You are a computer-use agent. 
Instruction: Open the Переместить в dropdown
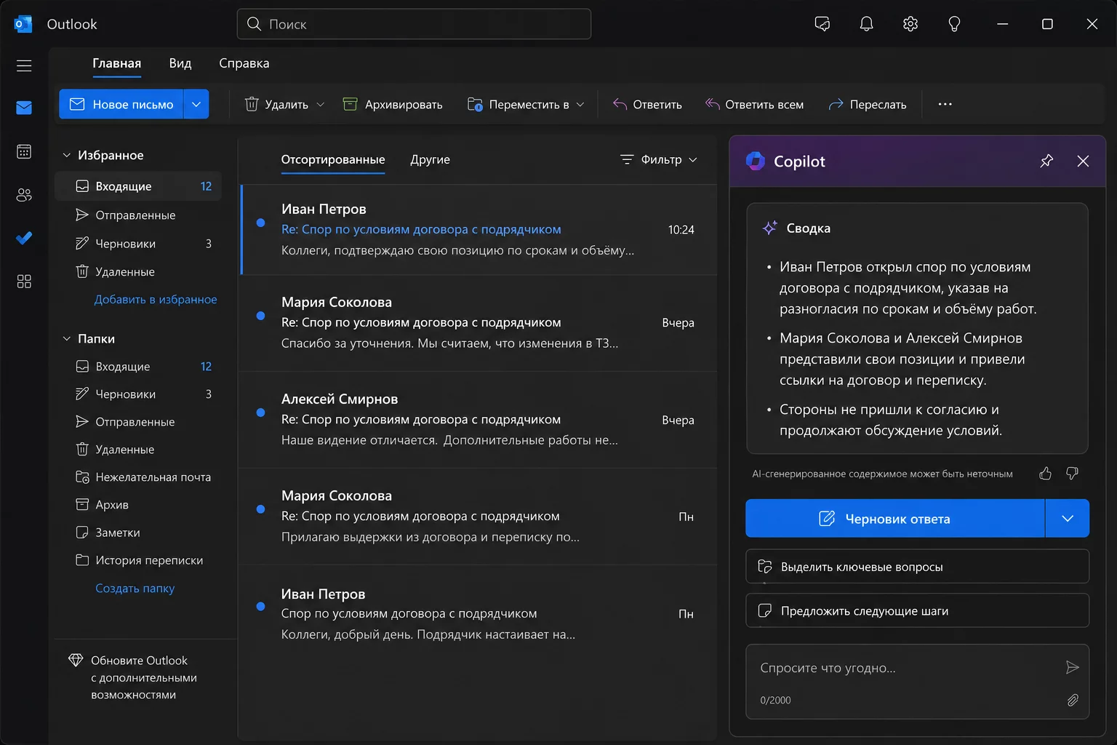pyautogui.click(x=526, y=104)
